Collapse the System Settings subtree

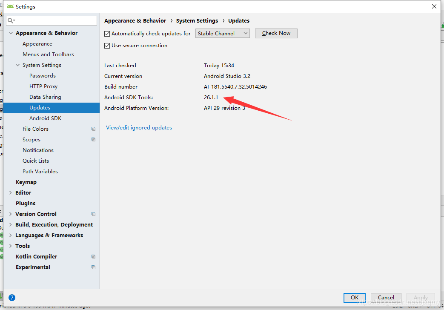point(17,65)
